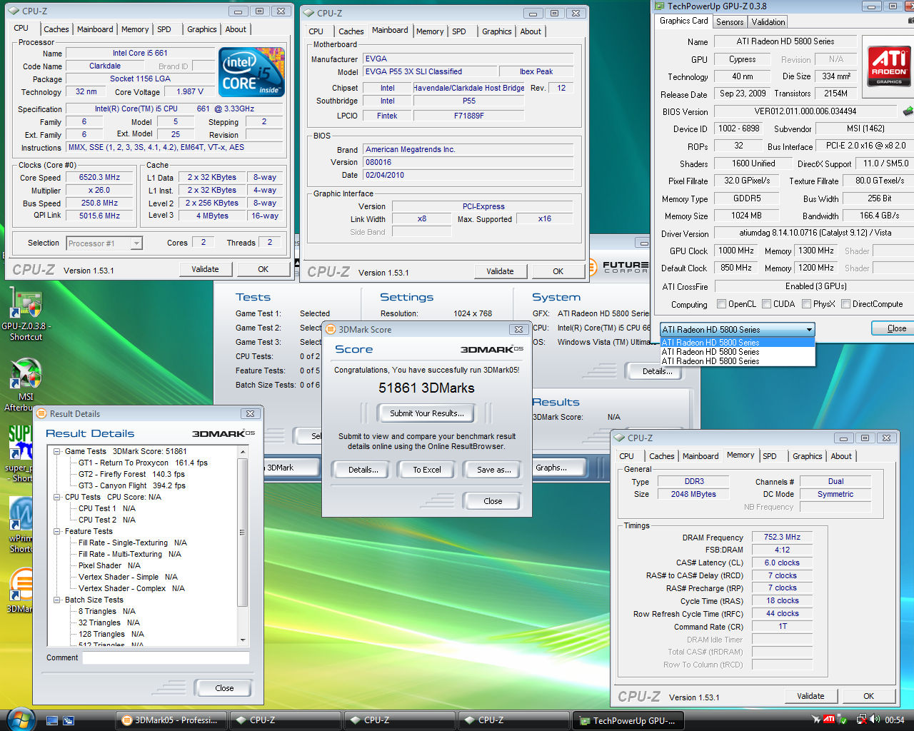Click the title icon of CPU-Z processor window
914x731 pixels.
14,11
